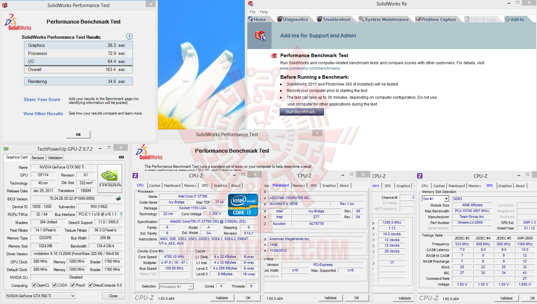Open the Mainboard tab in the SPD CPU-Z window
Screen dimensions: 537x304
tap(457, 186)
